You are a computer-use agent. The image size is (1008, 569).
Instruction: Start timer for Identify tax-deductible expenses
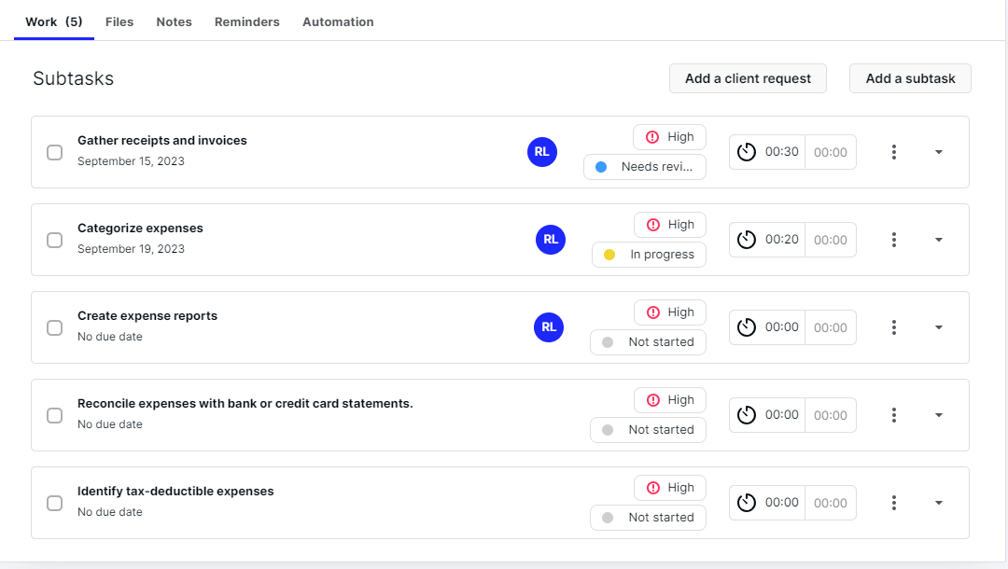pos(747,503)
